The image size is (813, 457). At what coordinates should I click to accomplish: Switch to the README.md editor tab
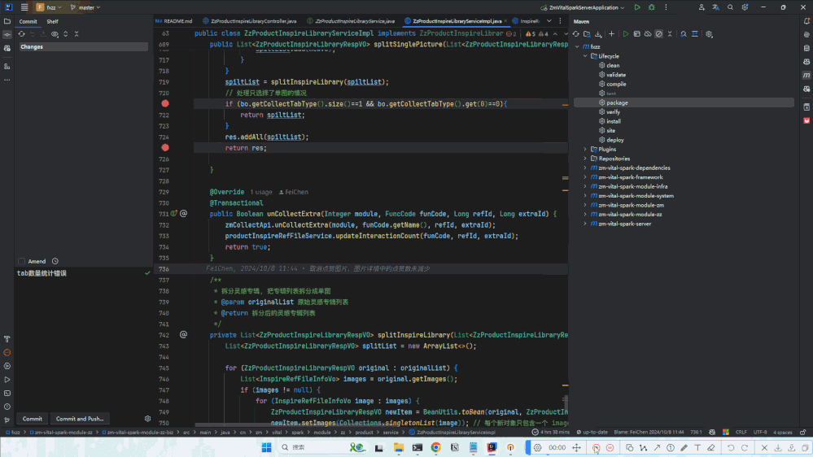[x=177, y=21]
